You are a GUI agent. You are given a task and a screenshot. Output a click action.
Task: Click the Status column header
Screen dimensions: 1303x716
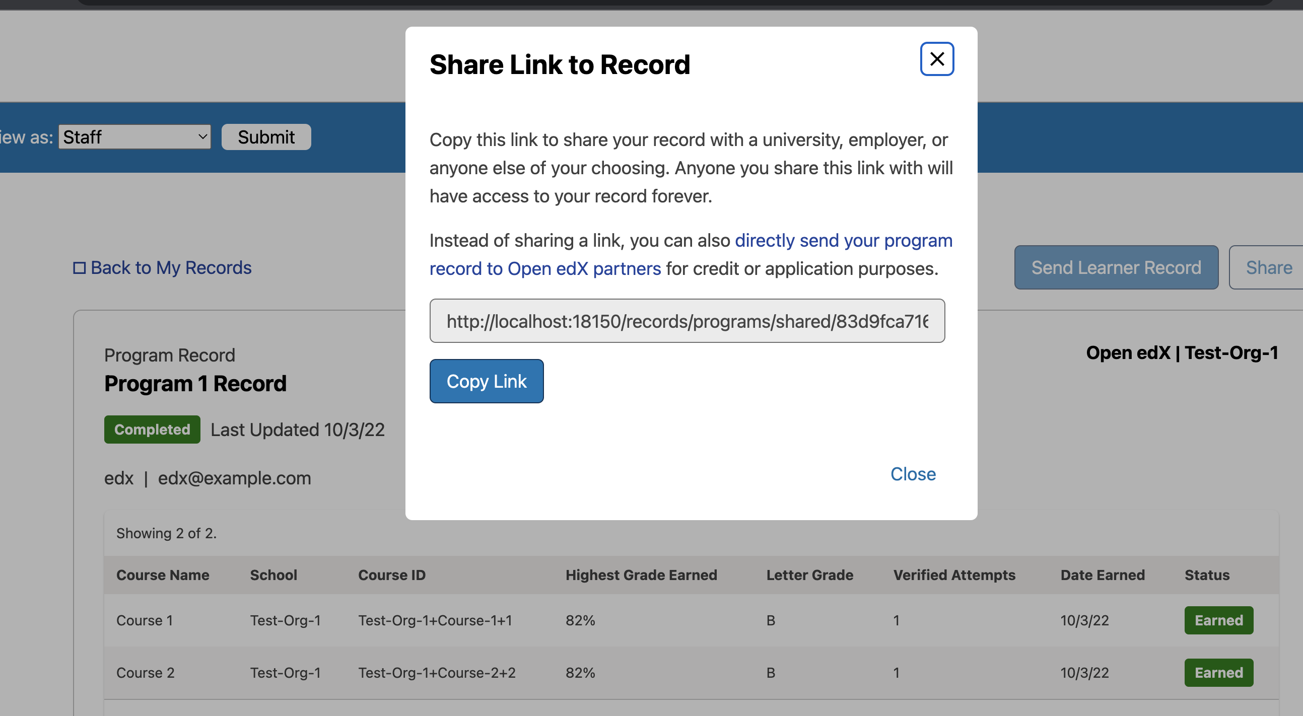[x=1206, y=575]
